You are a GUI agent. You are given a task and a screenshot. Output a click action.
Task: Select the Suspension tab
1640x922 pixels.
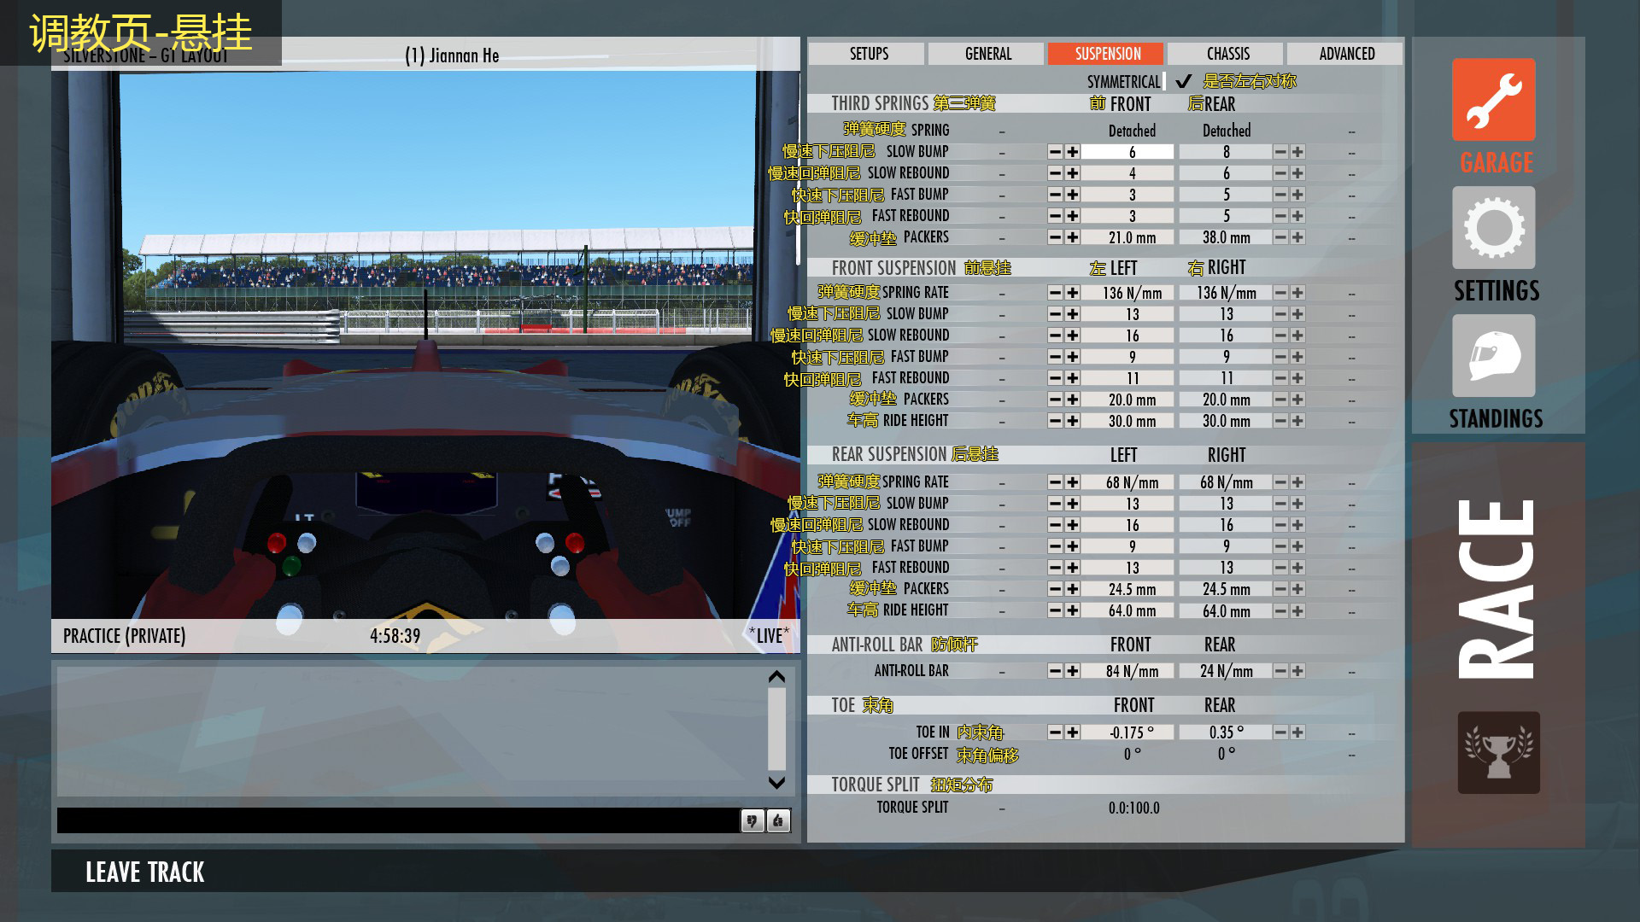tap(1106, 54)
